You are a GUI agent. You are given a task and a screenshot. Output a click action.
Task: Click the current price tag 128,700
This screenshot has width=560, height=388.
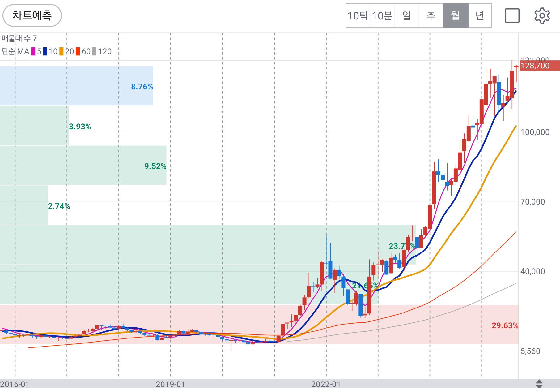(539, 66)
